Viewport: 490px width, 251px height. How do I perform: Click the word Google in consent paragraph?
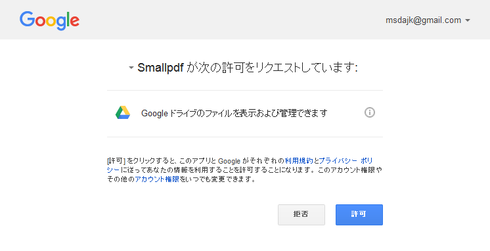(229, 161)
